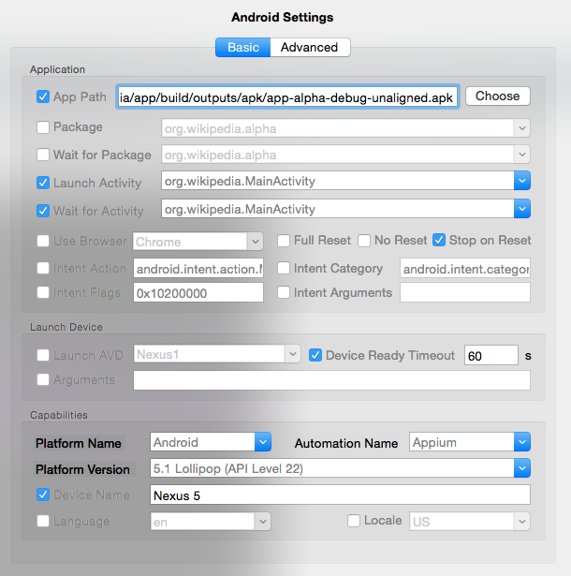The width and height of the screenshot is (571, 576).
Task: Click the Device Name text field
Action: click(340, 495)
